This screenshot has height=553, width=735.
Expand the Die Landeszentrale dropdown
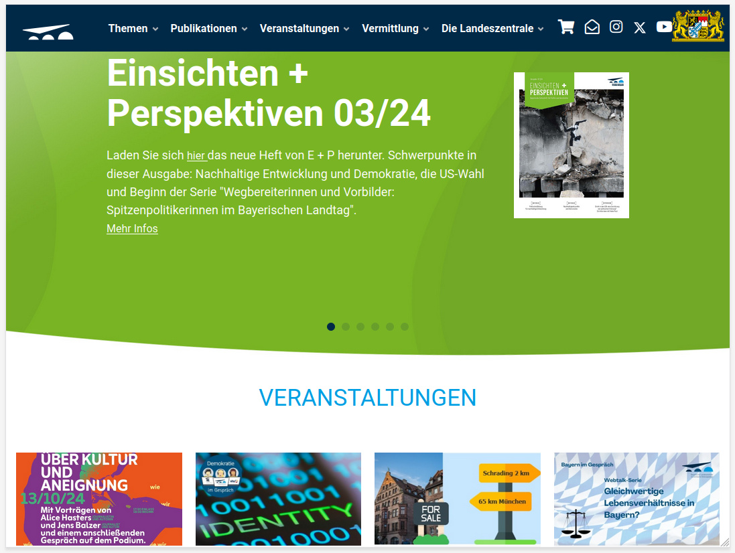(x=492, y=28)
